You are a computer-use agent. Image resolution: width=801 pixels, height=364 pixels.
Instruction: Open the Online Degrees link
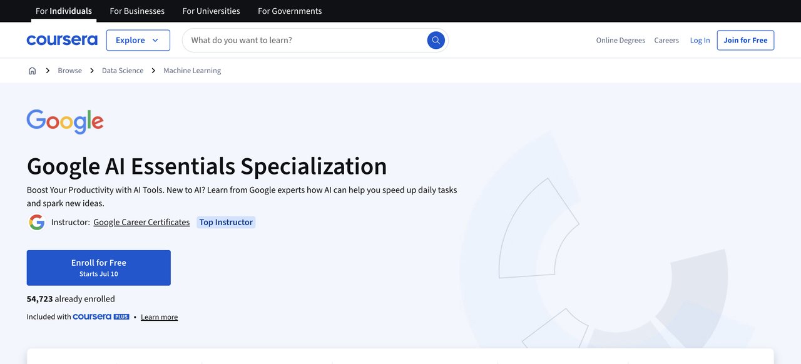621,40
